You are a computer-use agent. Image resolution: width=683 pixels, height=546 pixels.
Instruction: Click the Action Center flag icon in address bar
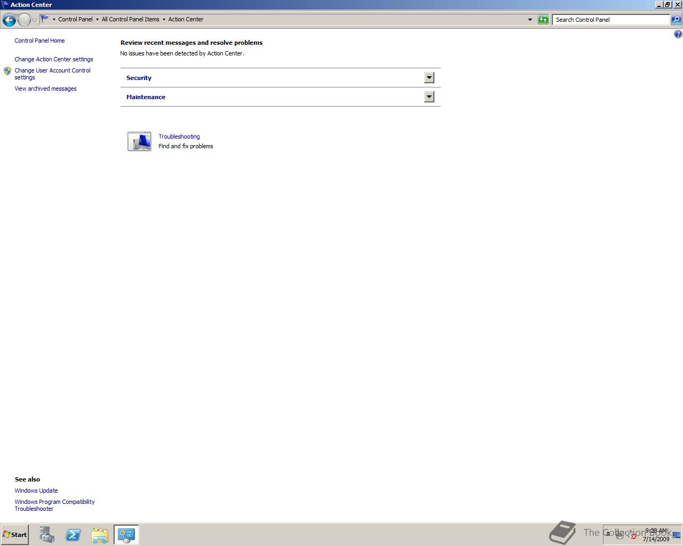(x=45, y=19)
